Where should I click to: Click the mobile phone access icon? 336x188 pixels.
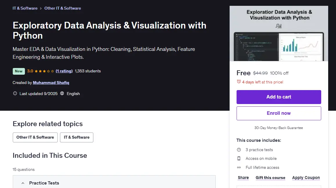pos(239,159)
